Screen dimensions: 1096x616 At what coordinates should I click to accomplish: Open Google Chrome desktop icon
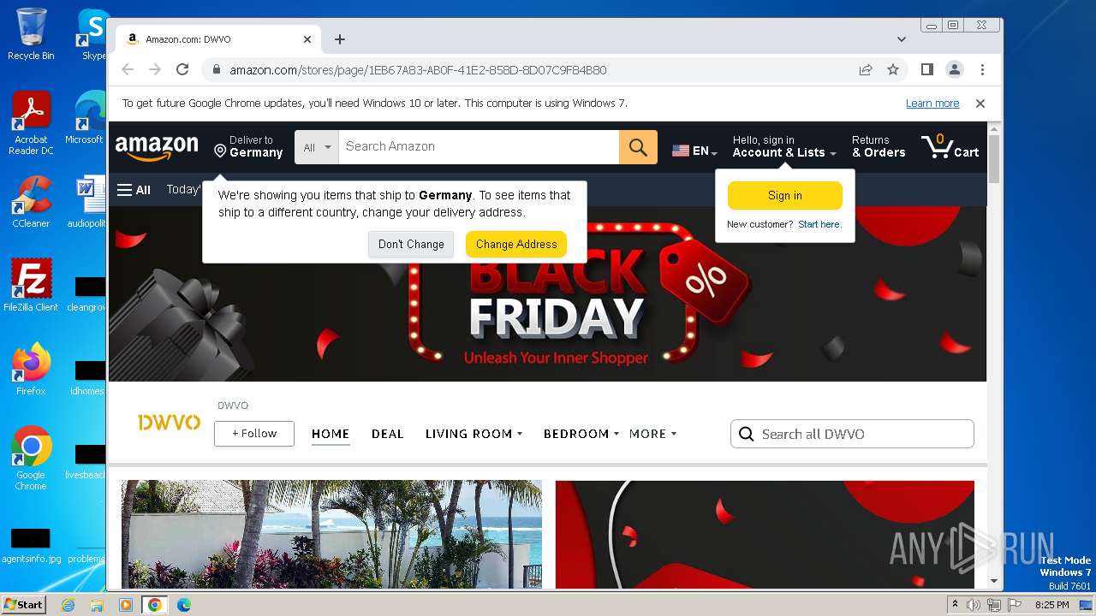click(31, 458)
